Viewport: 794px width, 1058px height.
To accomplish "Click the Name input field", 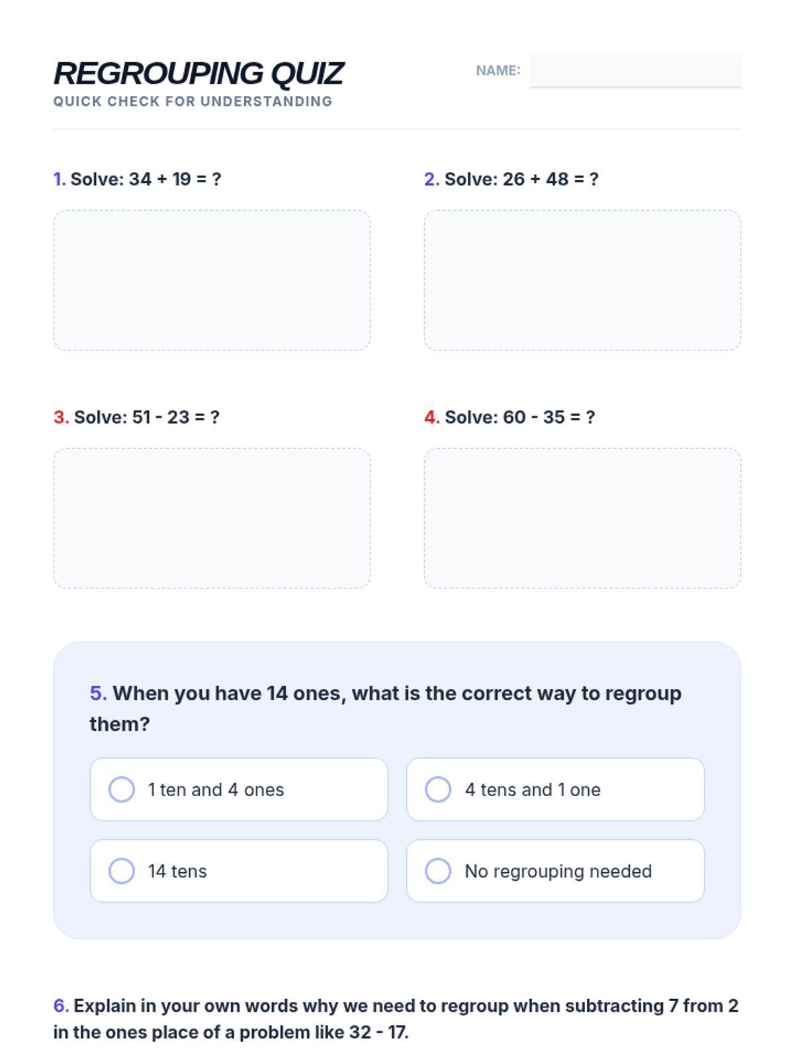I will coord(635,70).
